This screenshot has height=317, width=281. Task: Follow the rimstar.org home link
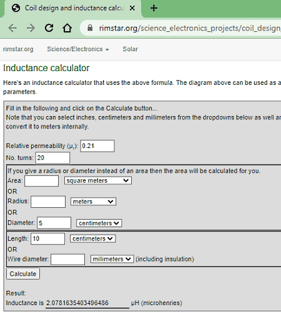pos(18,49)
